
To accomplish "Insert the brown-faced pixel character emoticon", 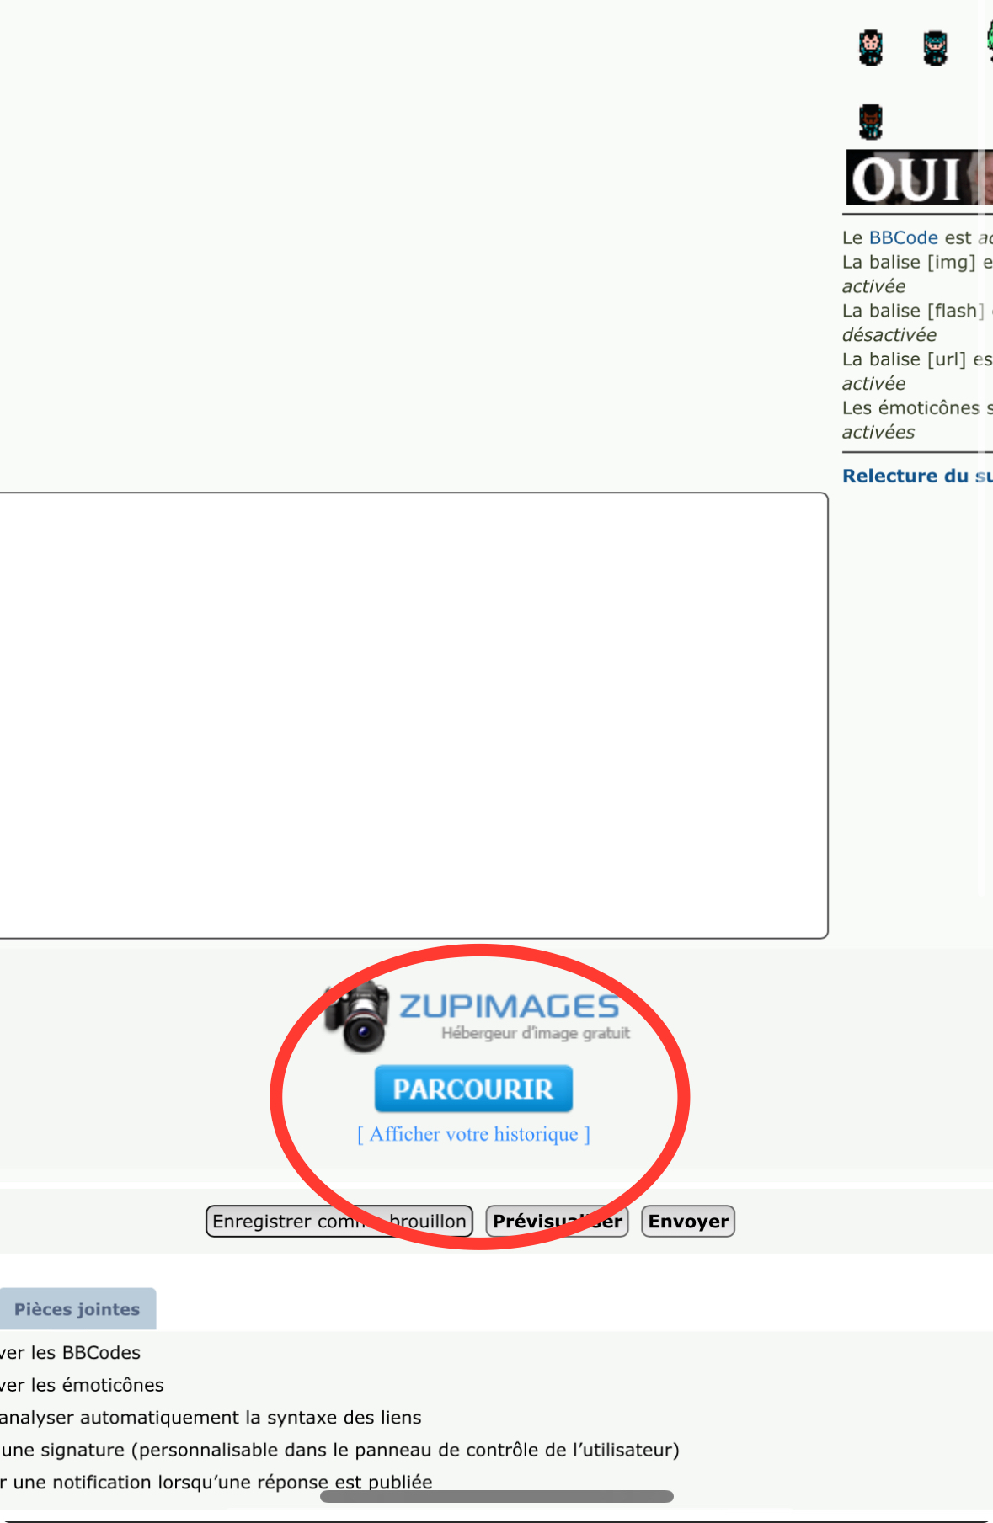I will [x=871, y=121].
